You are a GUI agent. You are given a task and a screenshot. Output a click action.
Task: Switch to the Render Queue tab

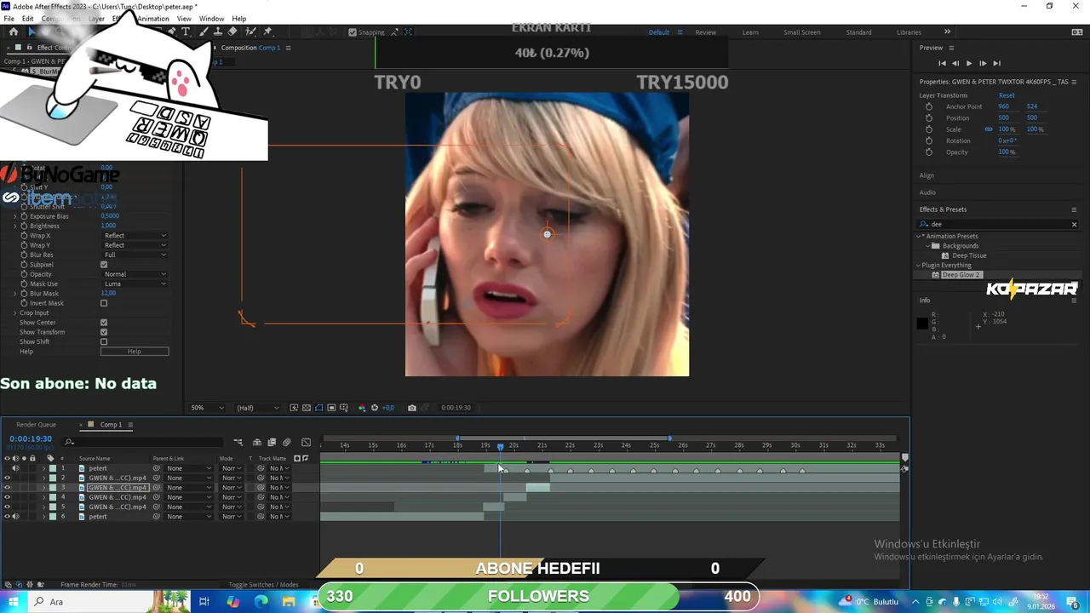tap(36, 425)
